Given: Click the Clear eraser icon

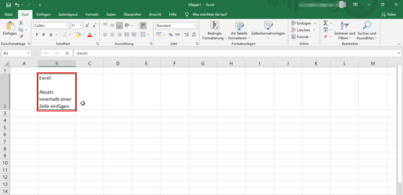Looking at the screenshot, I should [x=325, y=37].
